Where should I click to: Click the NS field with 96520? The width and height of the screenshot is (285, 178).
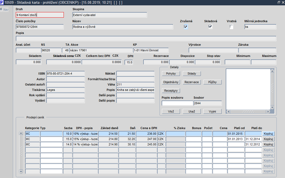pos(51,50)
